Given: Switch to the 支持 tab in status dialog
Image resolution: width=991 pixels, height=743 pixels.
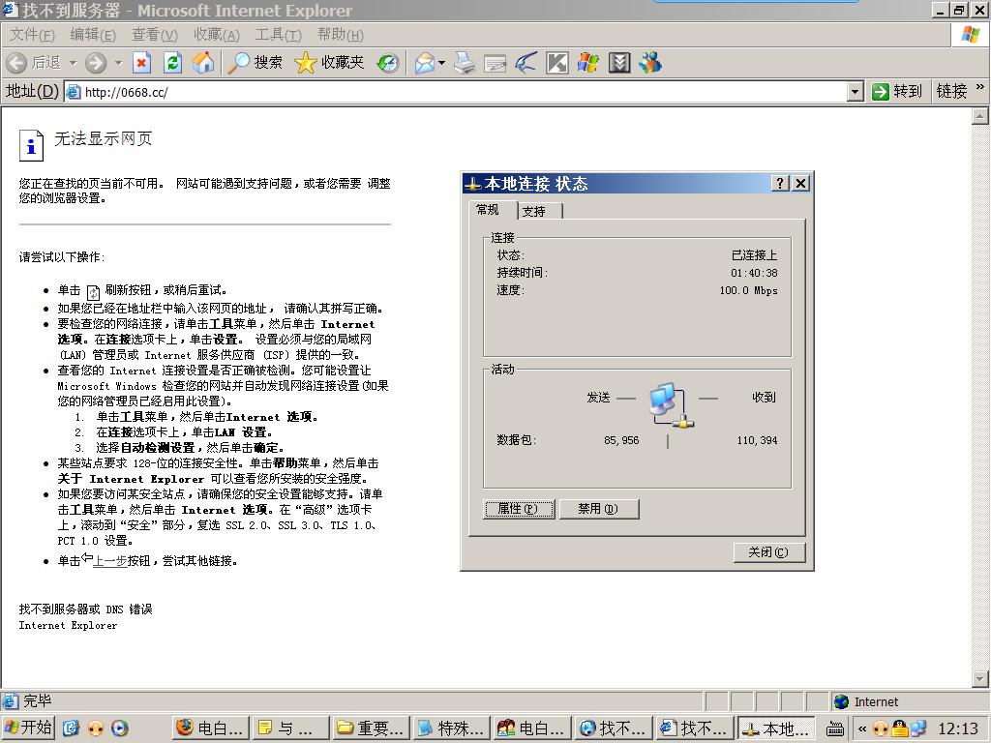Looking at the screenshot, I should (x=533, y=211).
